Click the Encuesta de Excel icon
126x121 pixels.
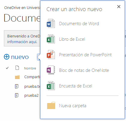tap(51, 86)
